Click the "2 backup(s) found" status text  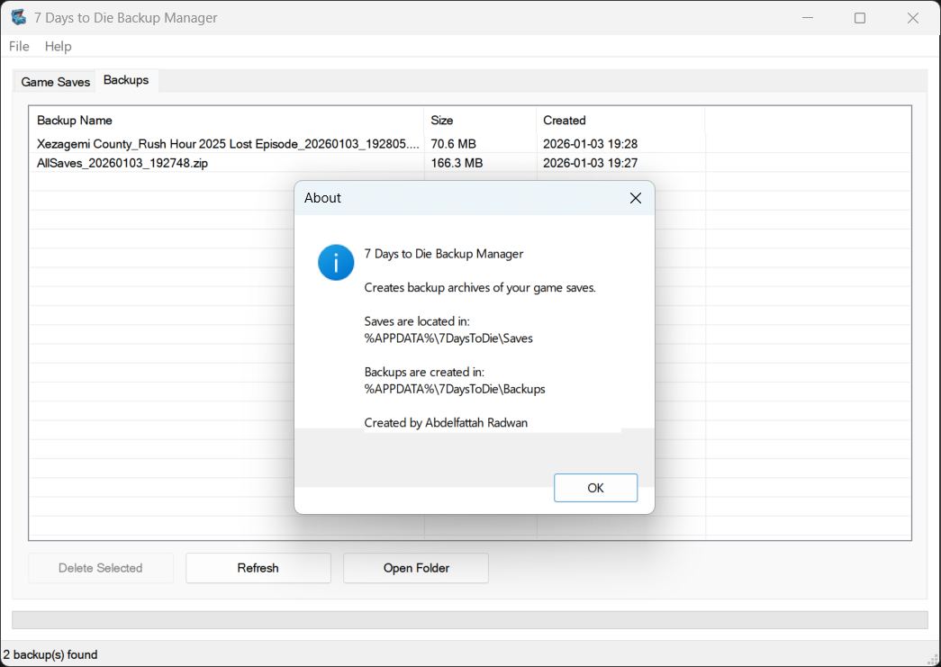coord(50,654)
